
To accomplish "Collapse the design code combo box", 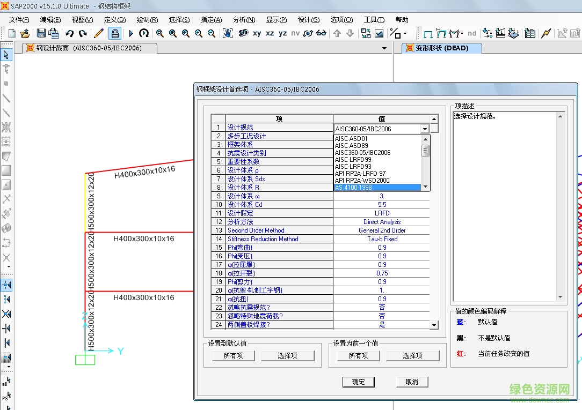I will (x=425, y=129).
